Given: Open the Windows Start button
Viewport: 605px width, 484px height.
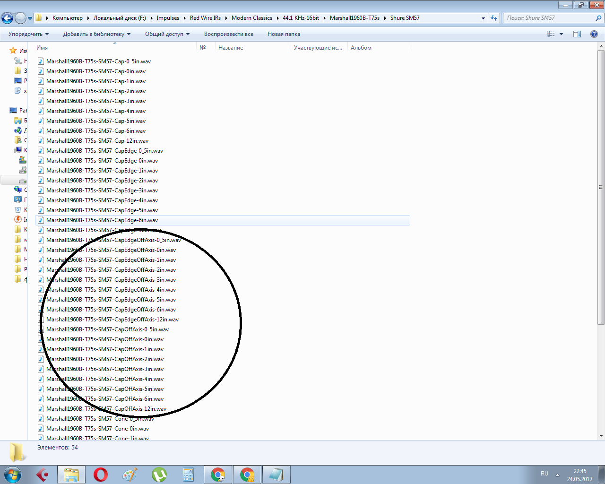Looking at the screenshot, I should pos(13,475).
